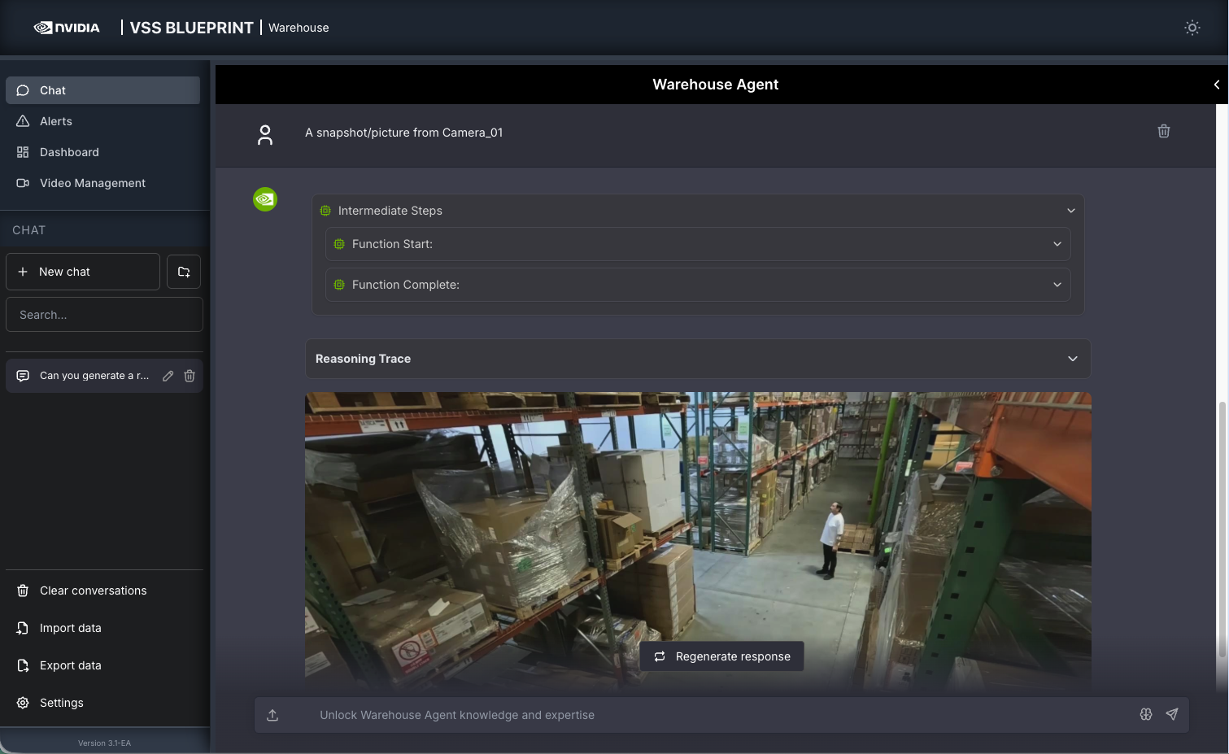Click the NVIDIA logo in the header
Screen dimensions: 1229x754
click(67, 28)
